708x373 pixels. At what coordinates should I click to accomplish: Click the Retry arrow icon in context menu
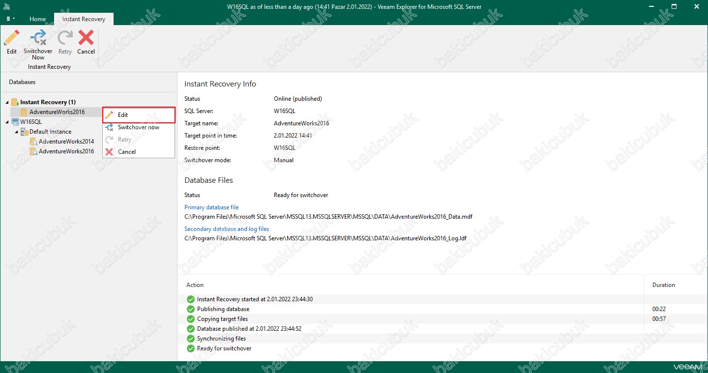click(x=109, y=140)
